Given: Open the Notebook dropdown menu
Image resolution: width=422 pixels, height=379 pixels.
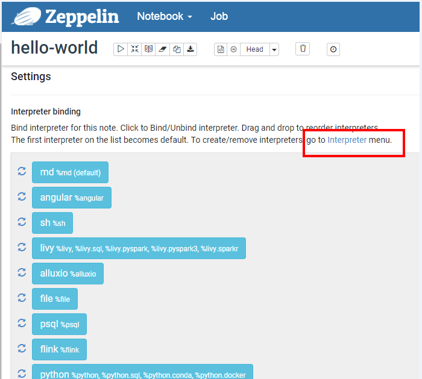Looking at the screenshot, I should 164,16.
